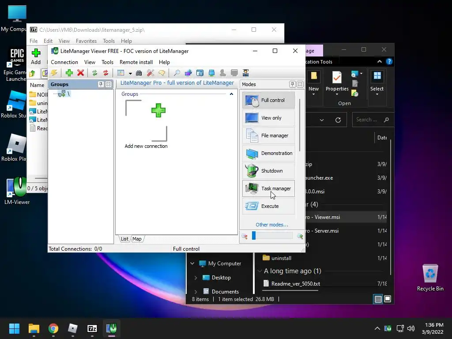Image resolution: width=452 pixels, height=339 pixels.
Task: Select View only mode
Action: click(x=269, y=118)
